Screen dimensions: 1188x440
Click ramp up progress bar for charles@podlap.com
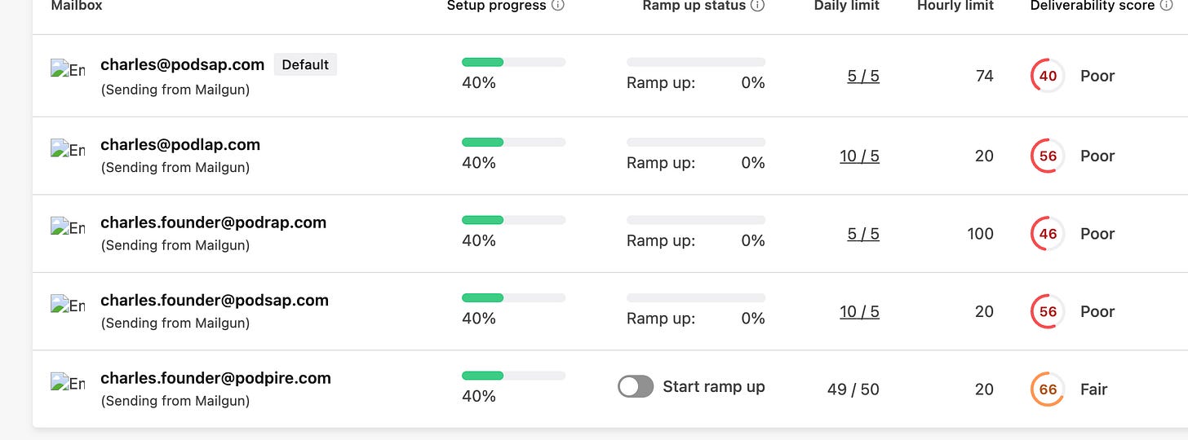(695, 142)
